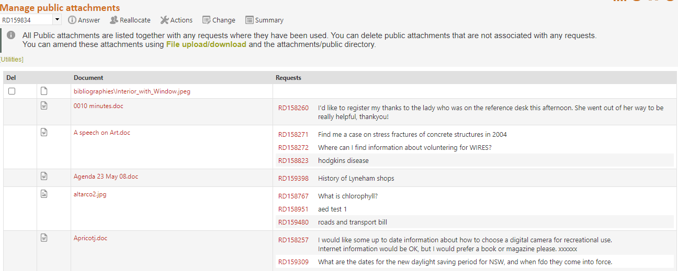
Task: Open request RD159480 roads and transport bill
Action: (293, 222)
